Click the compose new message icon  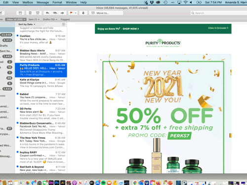pyautogui.click(x=1, y=13)
